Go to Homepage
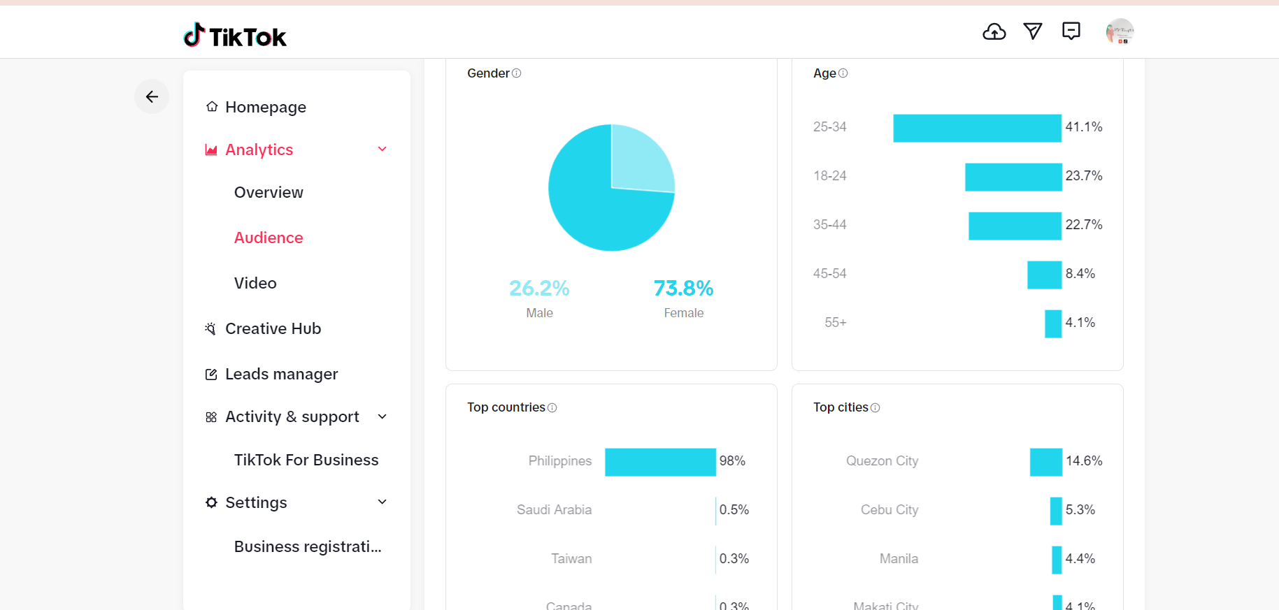The width and height of the screenshot is (1279, 610). pos(266,107)
